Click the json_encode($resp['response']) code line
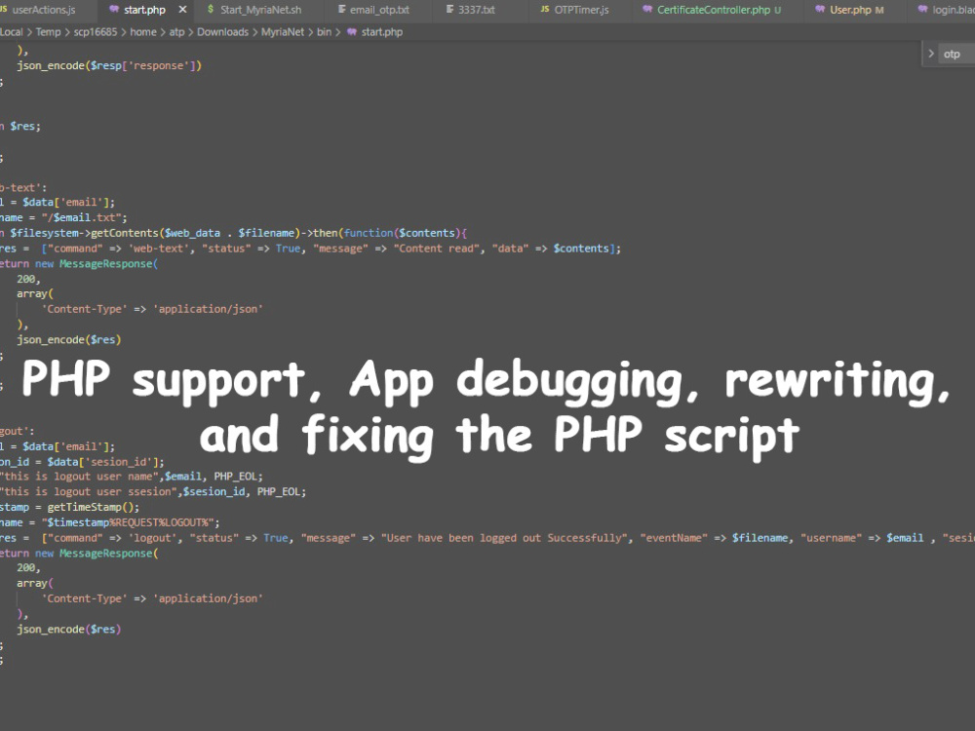The width and height of the screenshot is (975, 731). [109, 65]
